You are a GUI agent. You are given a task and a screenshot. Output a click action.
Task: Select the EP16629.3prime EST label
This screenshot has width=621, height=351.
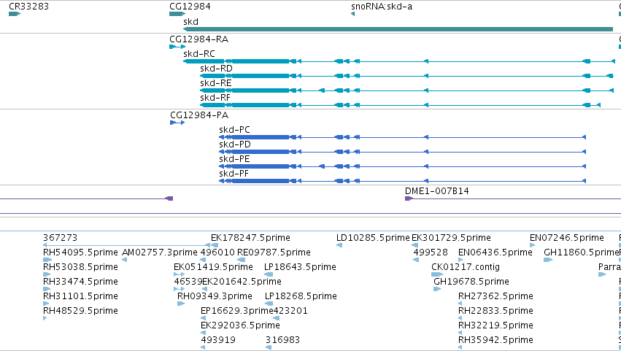pos(237,311)
